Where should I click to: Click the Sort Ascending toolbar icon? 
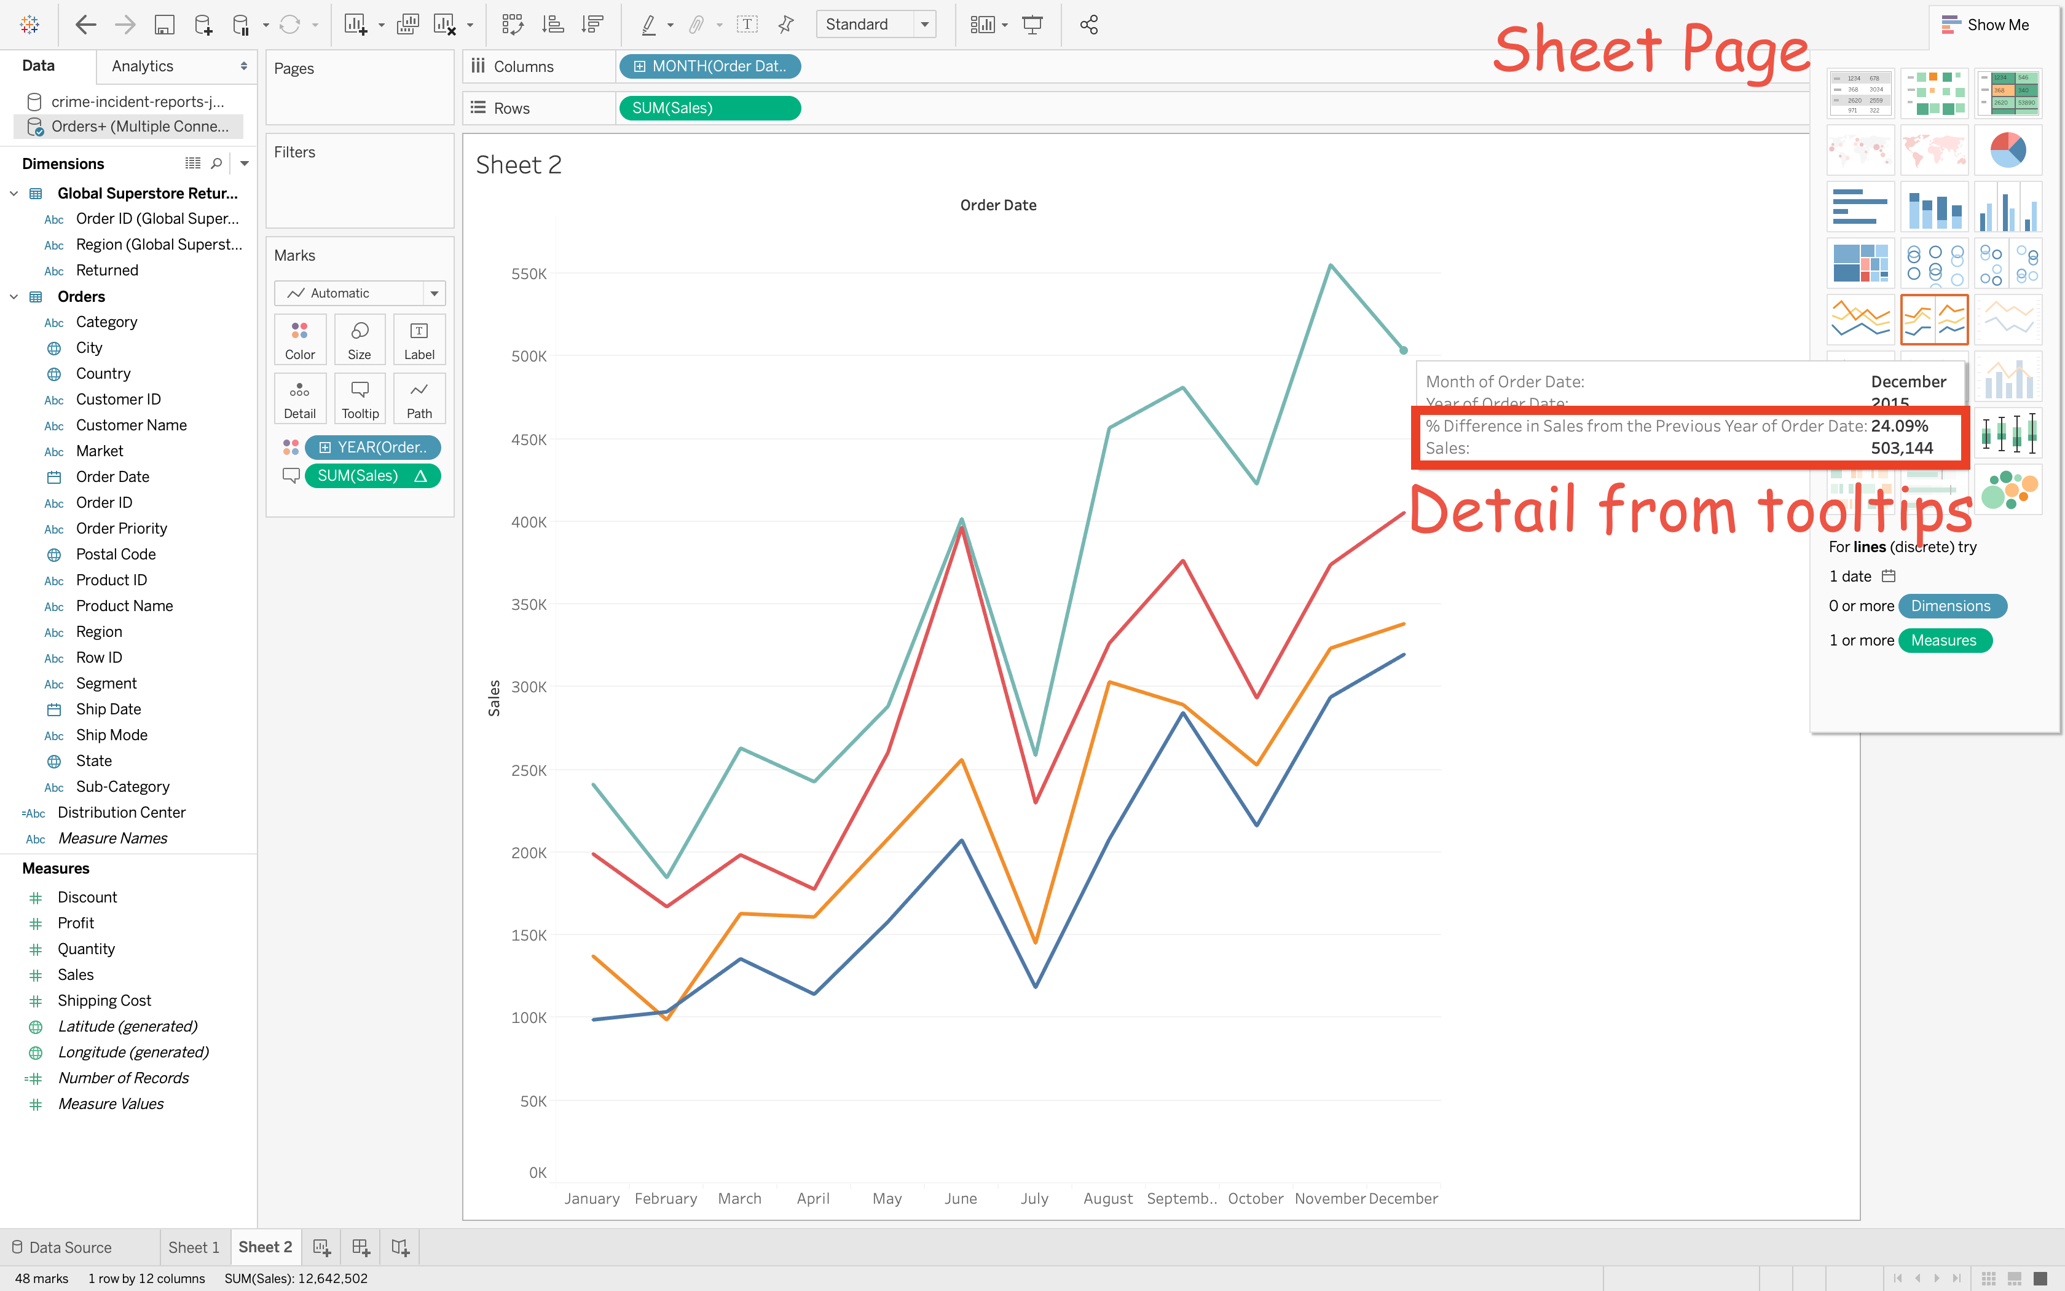click(553, 25)
